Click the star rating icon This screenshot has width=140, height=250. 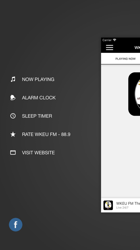pos(13,134)
